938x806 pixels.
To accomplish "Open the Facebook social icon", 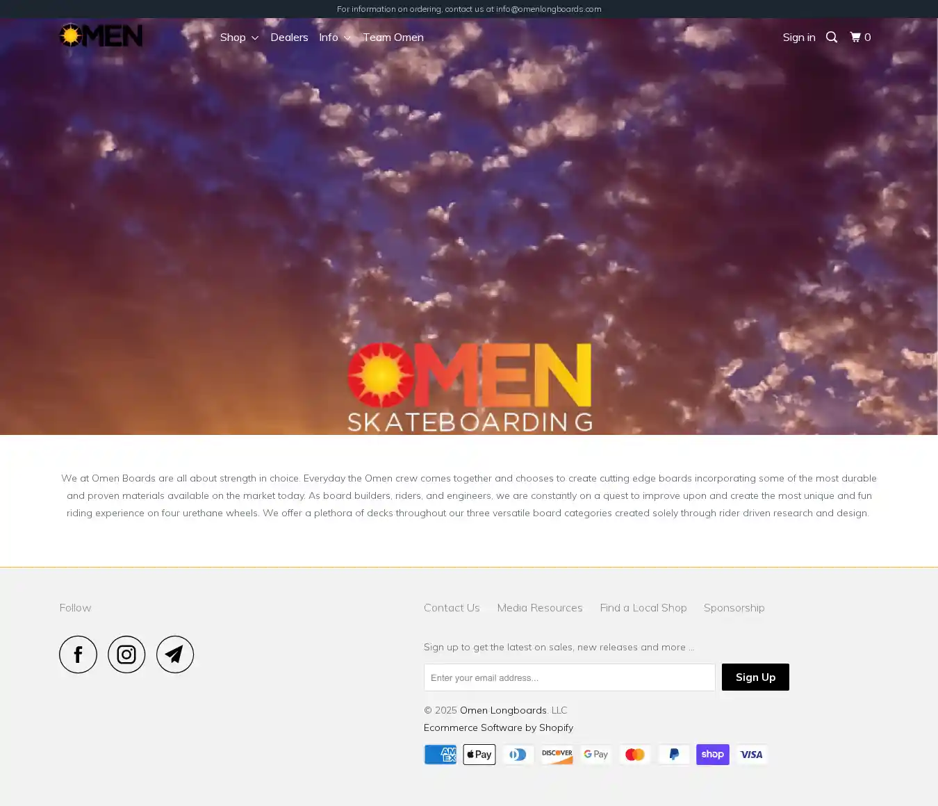I will point(78,655).
